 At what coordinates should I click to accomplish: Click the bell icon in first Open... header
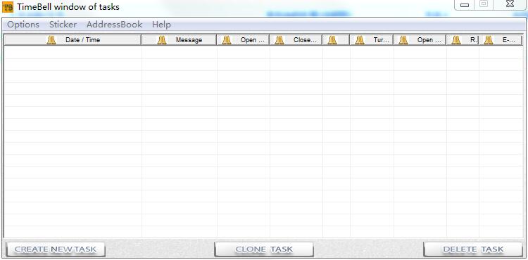point(227,40)
